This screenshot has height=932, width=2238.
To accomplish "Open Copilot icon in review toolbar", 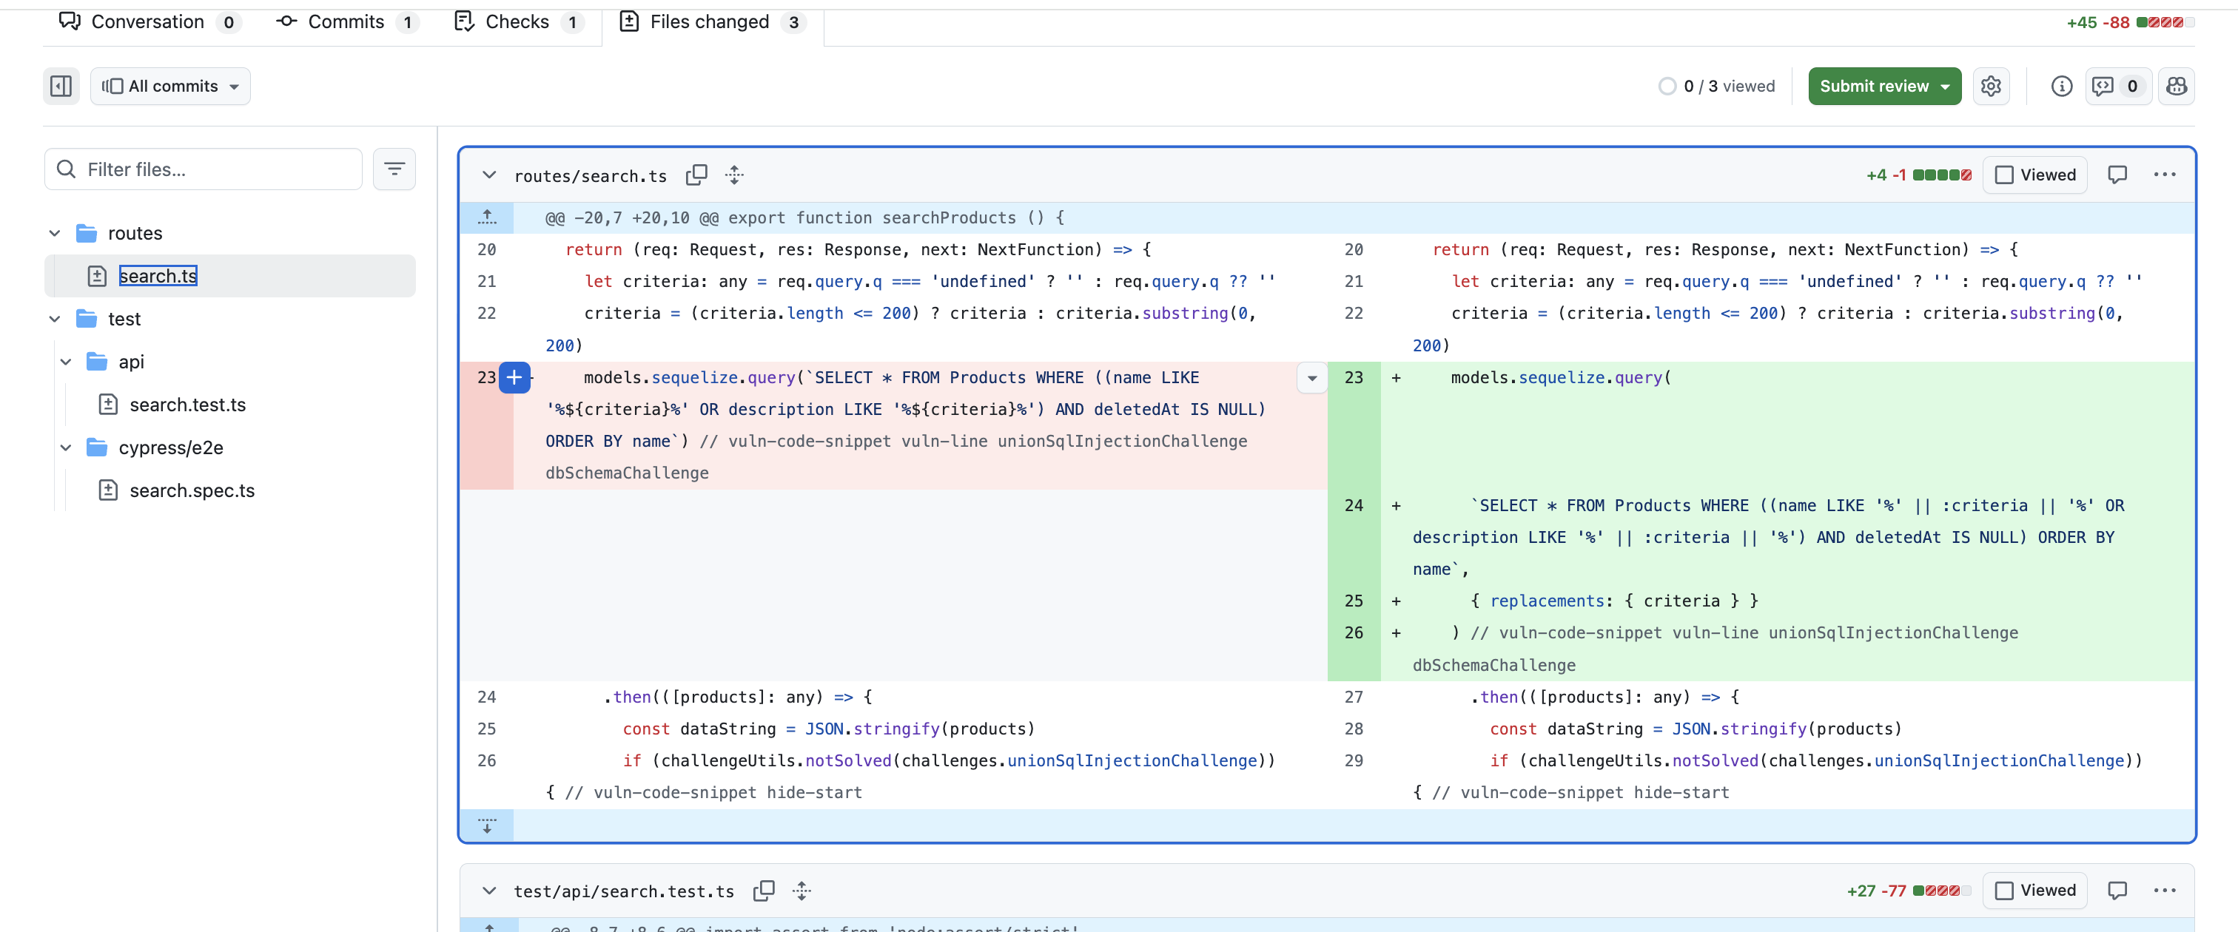I will pyautogui.click(x=2175, y=86).
